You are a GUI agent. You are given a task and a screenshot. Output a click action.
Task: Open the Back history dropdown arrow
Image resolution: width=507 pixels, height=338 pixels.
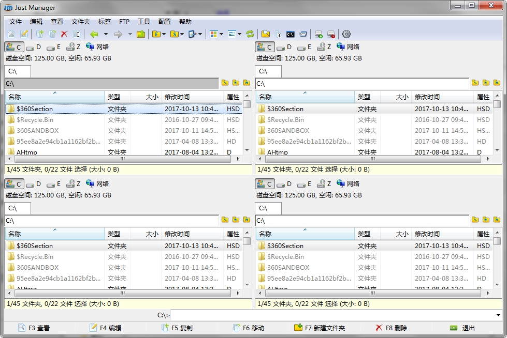106,34
